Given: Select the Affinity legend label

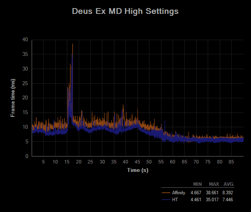Looking at the screenshot, I should coord(179,193).
